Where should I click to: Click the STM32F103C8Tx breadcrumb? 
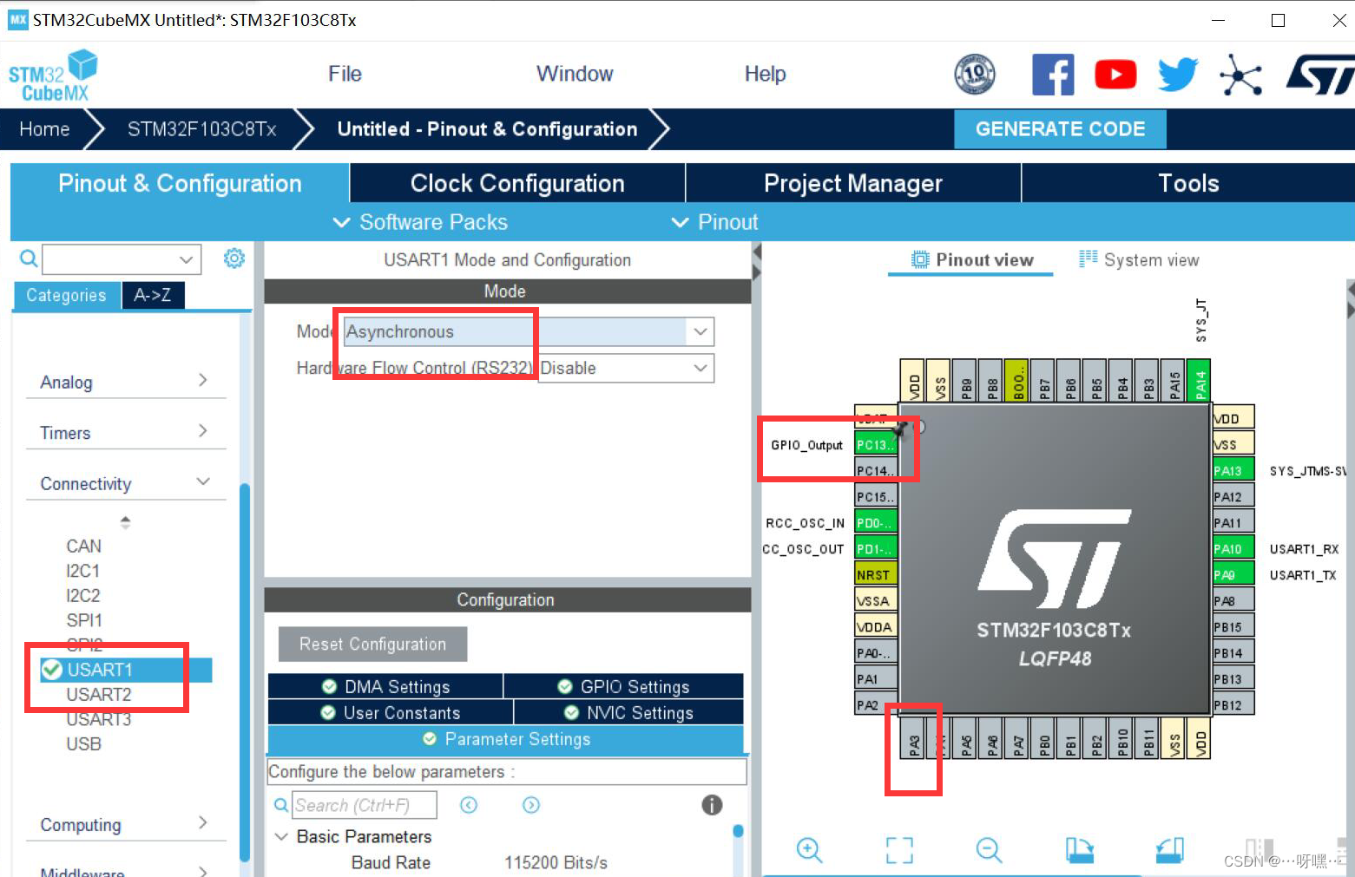pyautogui.click(x=201, y=129)
